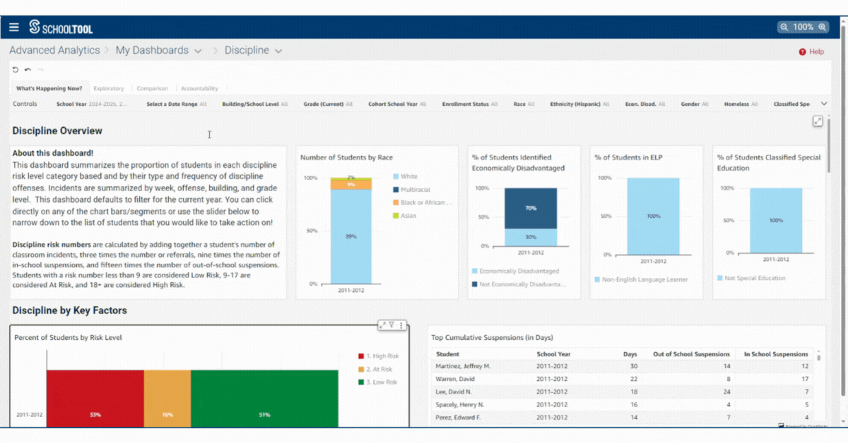Open the Building/School Level filter
Screen dimensions: 848x443
(255, 104)
